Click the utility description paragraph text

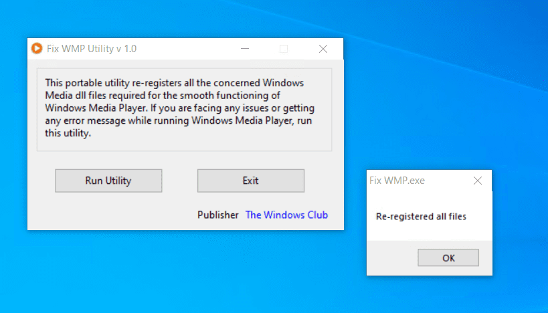pyautogui.click(x=179, y=108)
